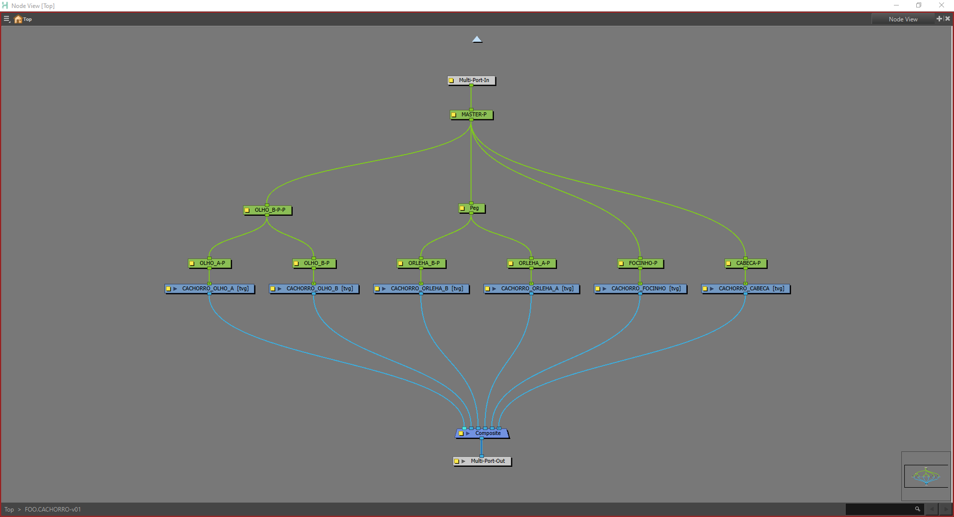Click FOO.CACHORRO-v01 in the breadcrumb path

click(53, 510)
